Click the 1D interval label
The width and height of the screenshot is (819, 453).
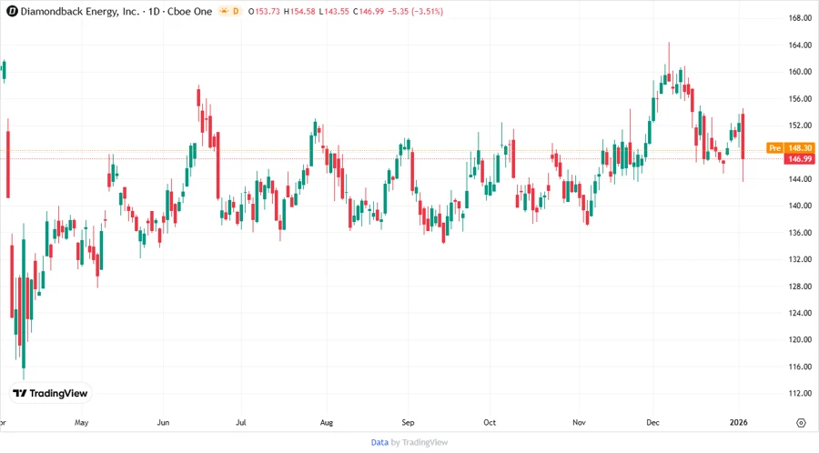coord(154,12)
